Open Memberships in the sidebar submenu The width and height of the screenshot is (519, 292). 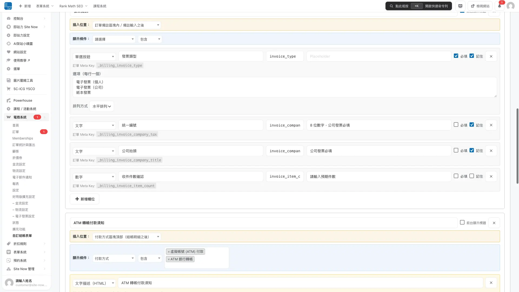[x=23, y=138]
